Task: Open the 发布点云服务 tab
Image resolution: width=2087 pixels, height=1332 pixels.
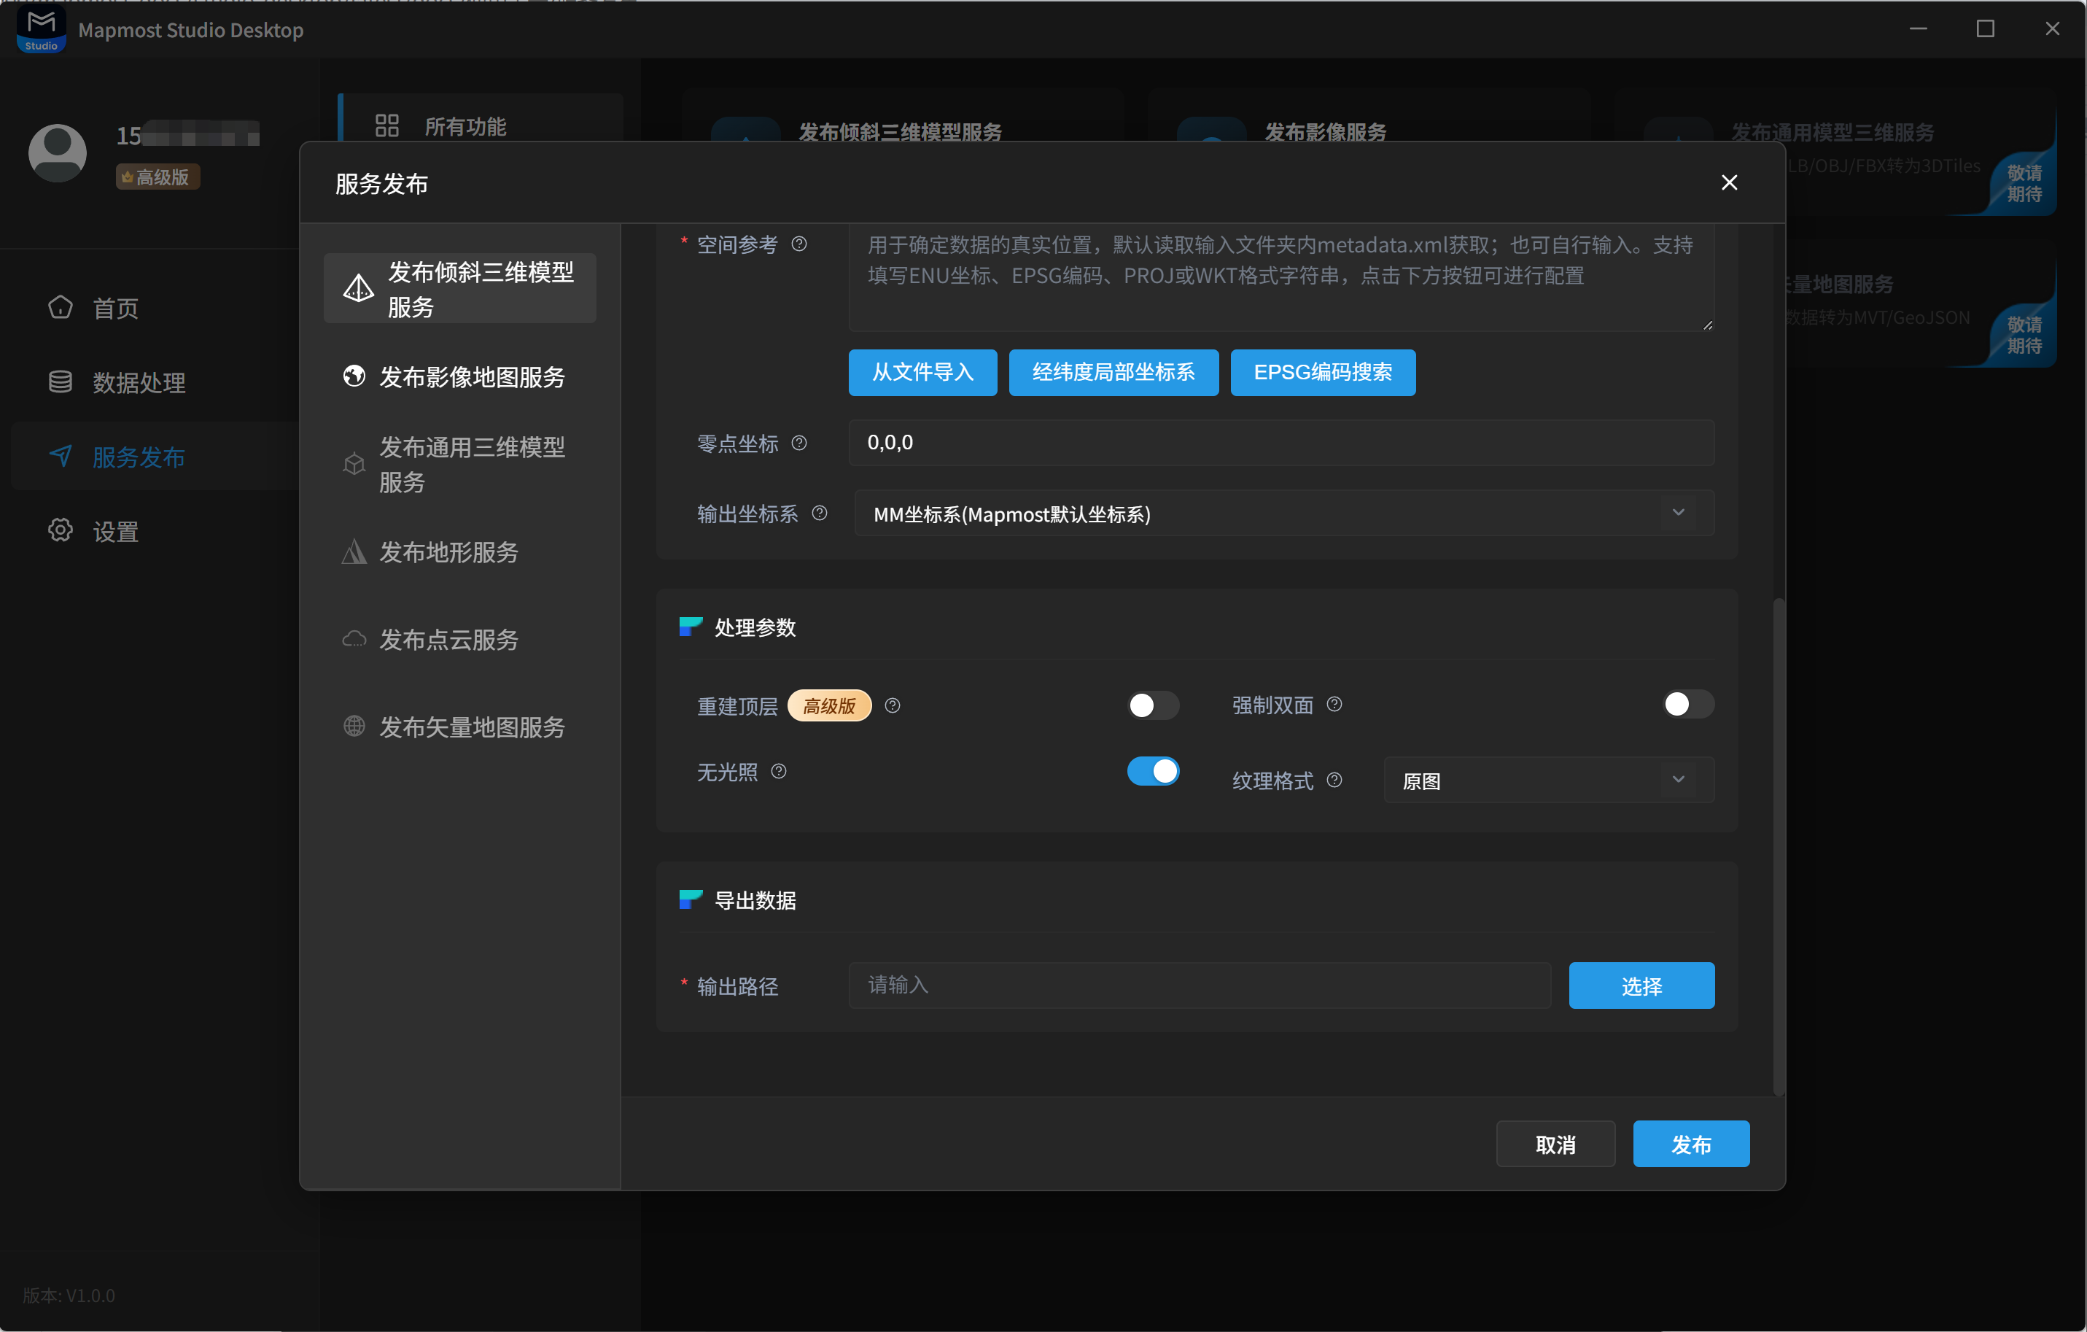Action: 459,639
